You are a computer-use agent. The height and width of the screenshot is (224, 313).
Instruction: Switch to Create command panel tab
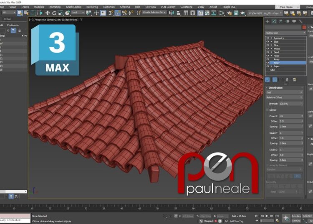(x=268, y=21)
